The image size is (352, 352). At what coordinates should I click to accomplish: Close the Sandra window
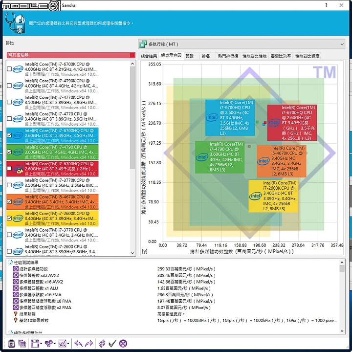341,5
